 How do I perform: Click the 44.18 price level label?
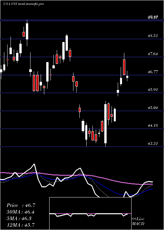click(x=153, y=126)
